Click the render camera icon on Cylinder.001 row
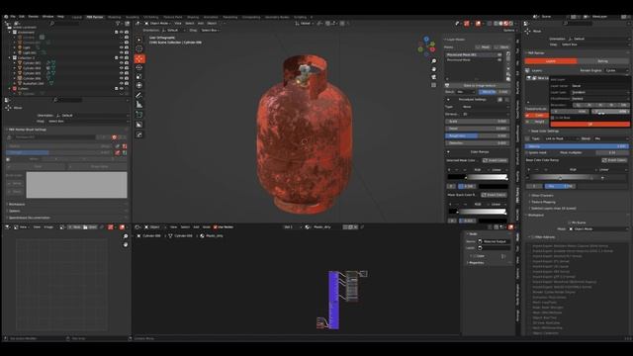This screenshot has height=356, width=633. click(127, 63)
